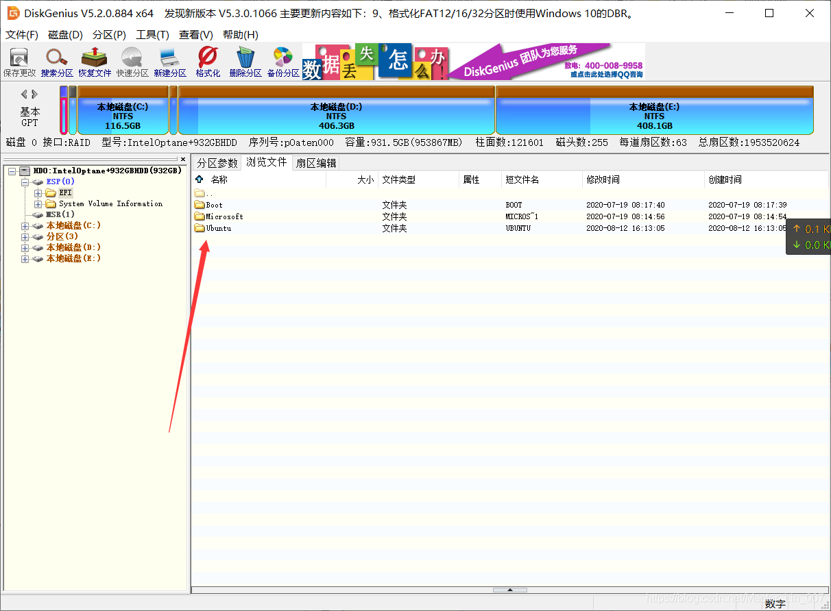This screenshot has width=831, height=611.
Task: Expand the 分区(3) tree node
Action: [25, 236]
